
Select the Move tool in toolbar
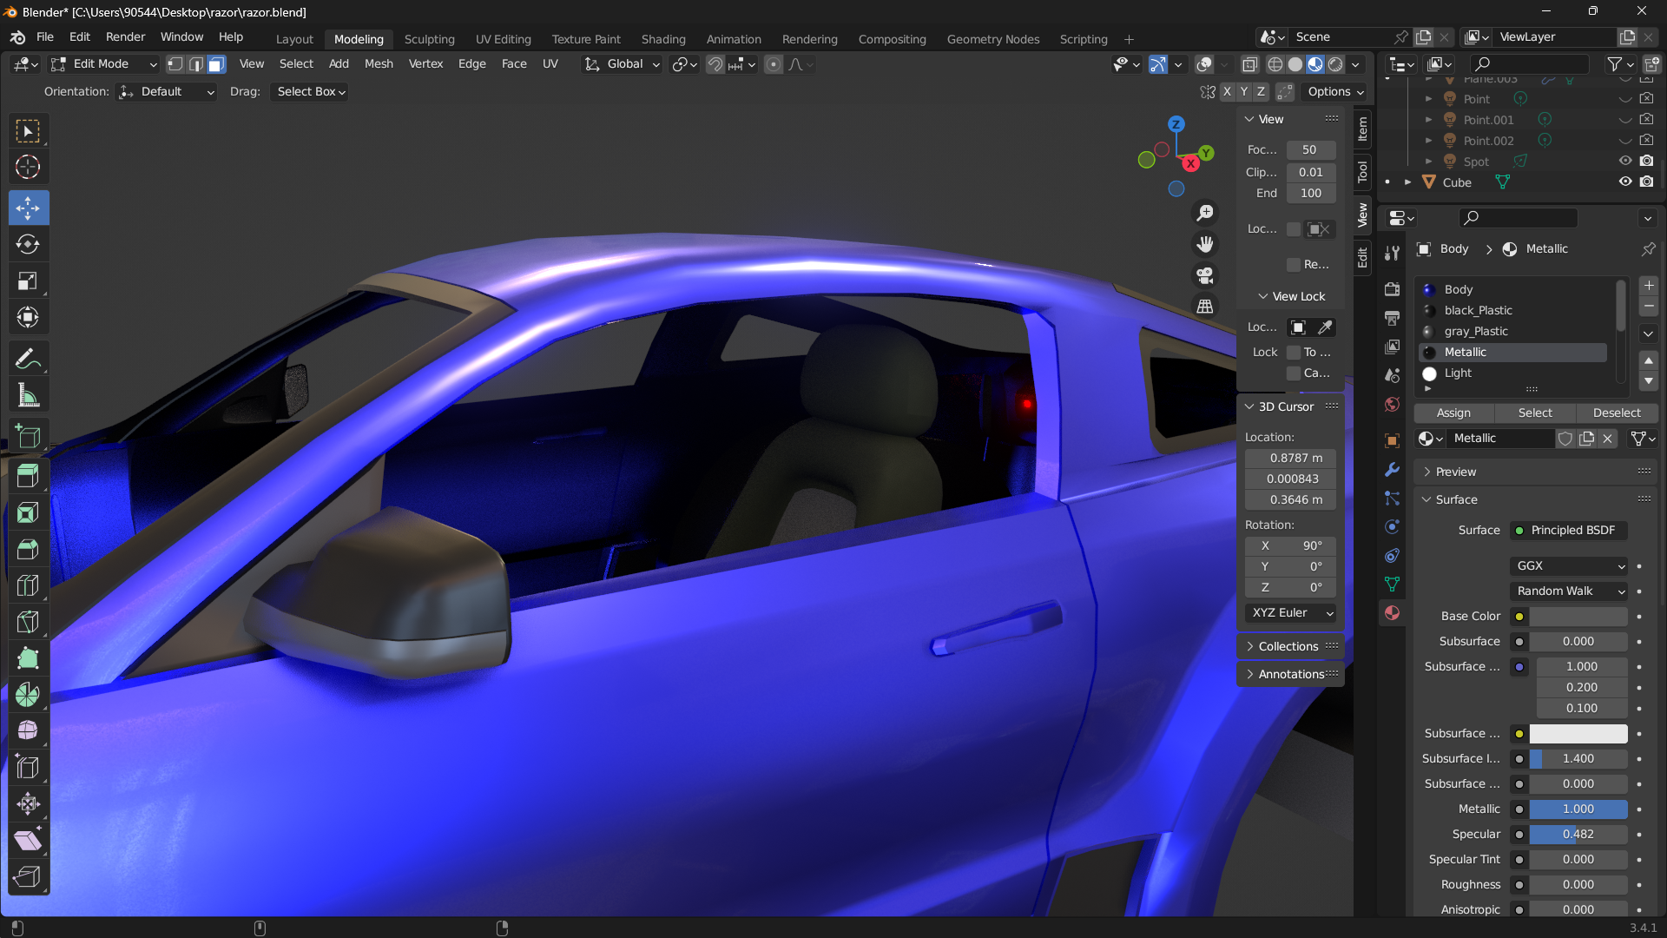(x=28, y=208)
